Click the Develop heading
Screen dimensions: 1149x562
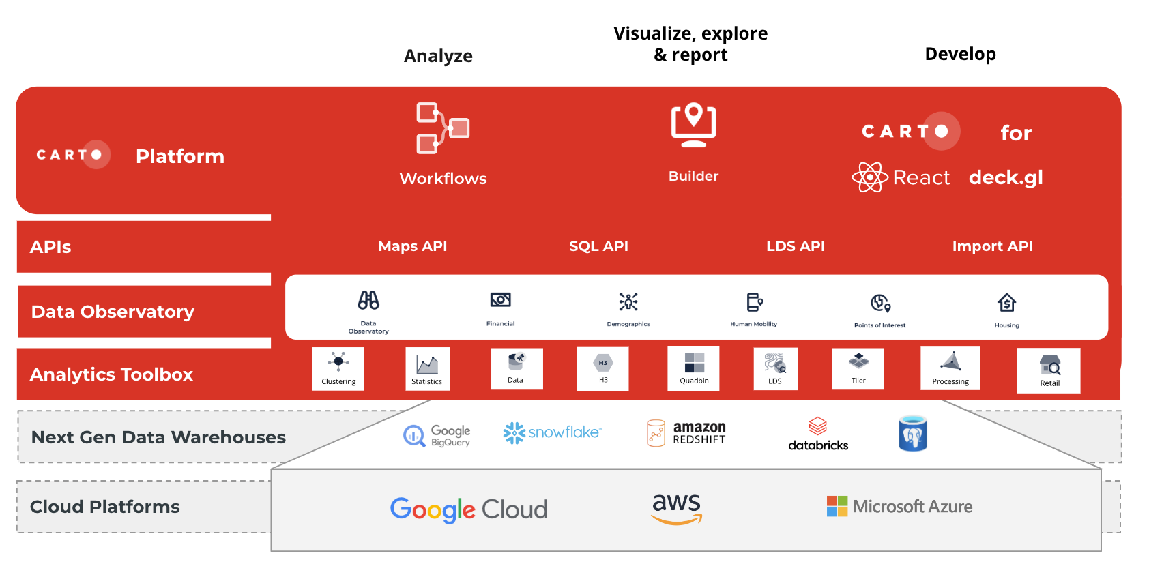point(960,54)
